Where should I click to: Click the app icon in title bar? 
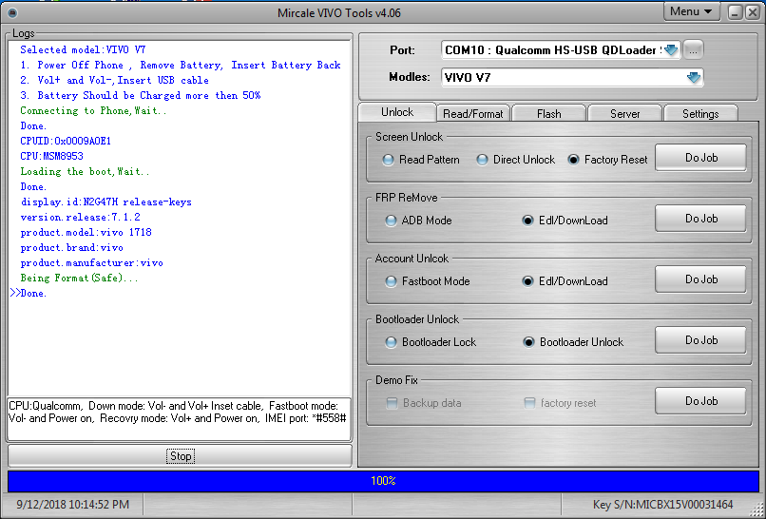click(x=13, y=12)
